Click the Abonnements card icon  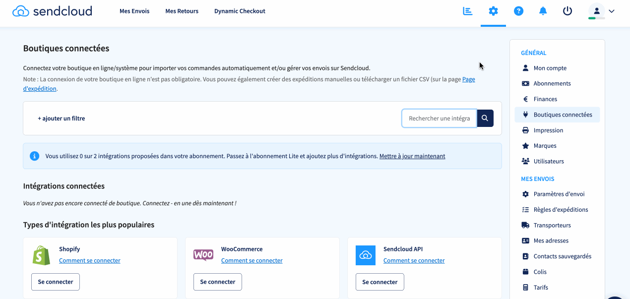[526, 83]
